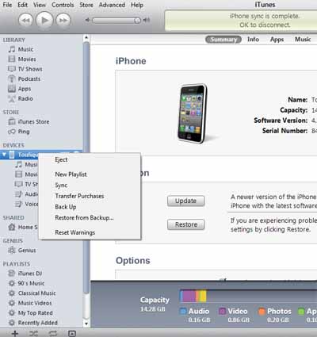Image resolution: width=317 pixels, height=337 pixels.
Task: Open the Edit menu
Action: click(x=23, y=5)
